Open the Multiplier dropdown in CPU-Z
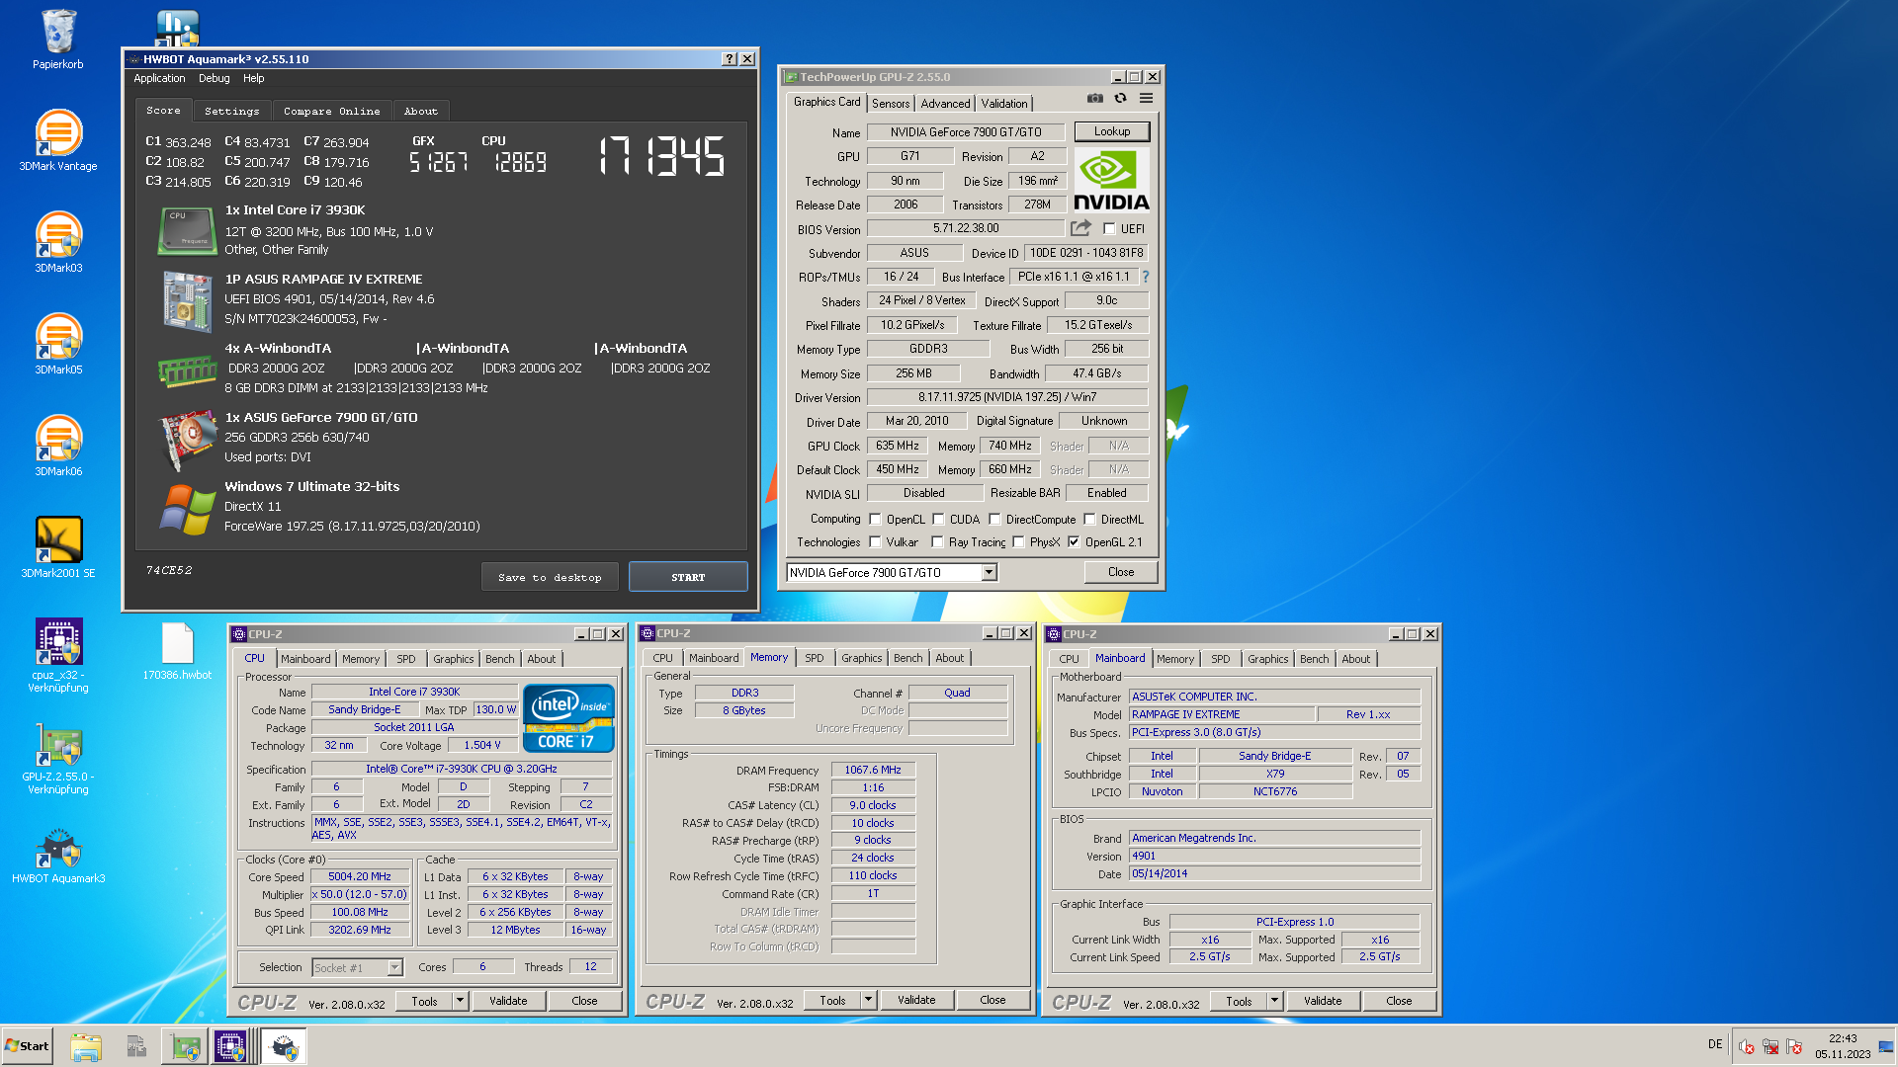1898x1067 pixels. (x=360, y=895)
